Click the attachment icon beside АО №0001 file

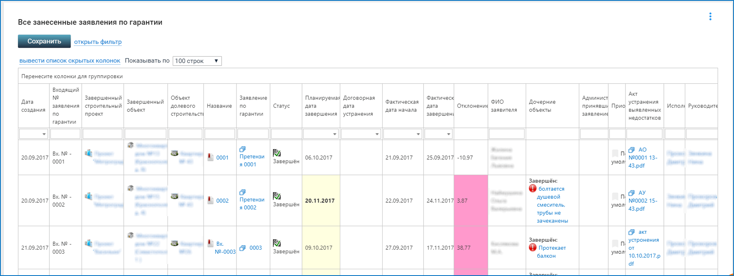pos(631,150)
